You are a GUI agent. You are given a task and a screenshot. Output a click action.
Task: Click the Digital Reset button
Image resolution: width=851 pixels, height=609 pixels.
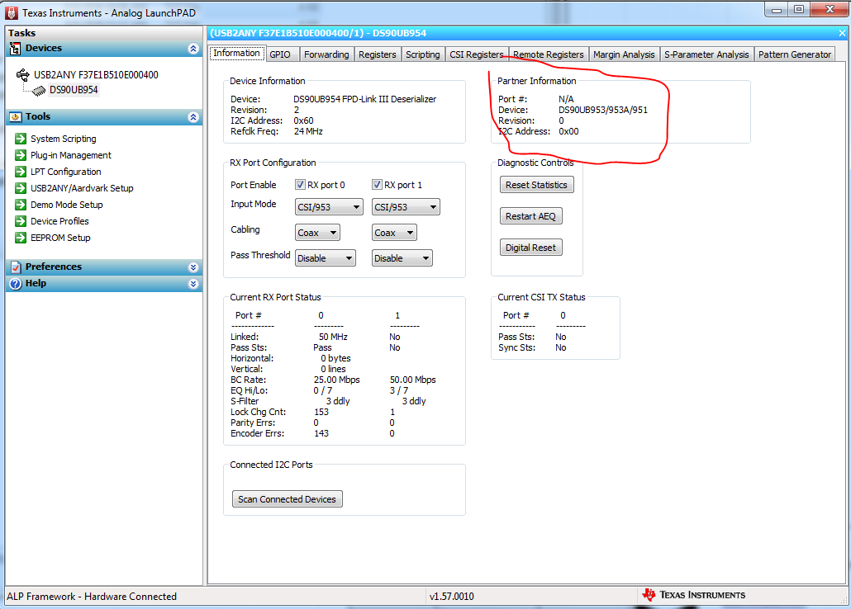tap(530, 248)
